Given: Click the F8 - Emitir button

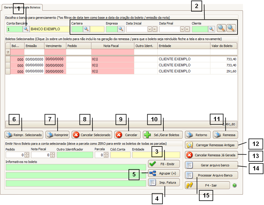Looking at the screenshot, I should point(164,164).
